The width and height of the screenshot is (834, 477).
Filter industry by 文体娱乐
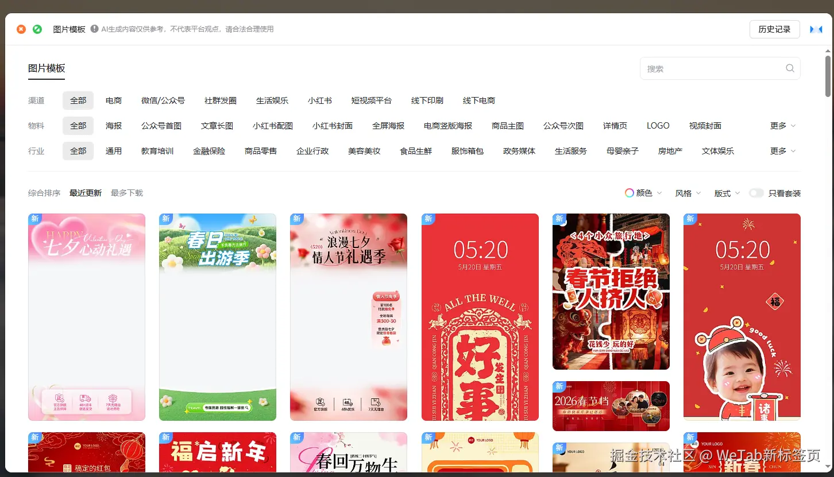click(718, 151)
